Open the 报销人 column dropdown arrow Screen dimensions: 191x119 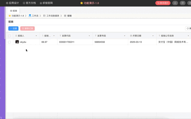[36, 36]
